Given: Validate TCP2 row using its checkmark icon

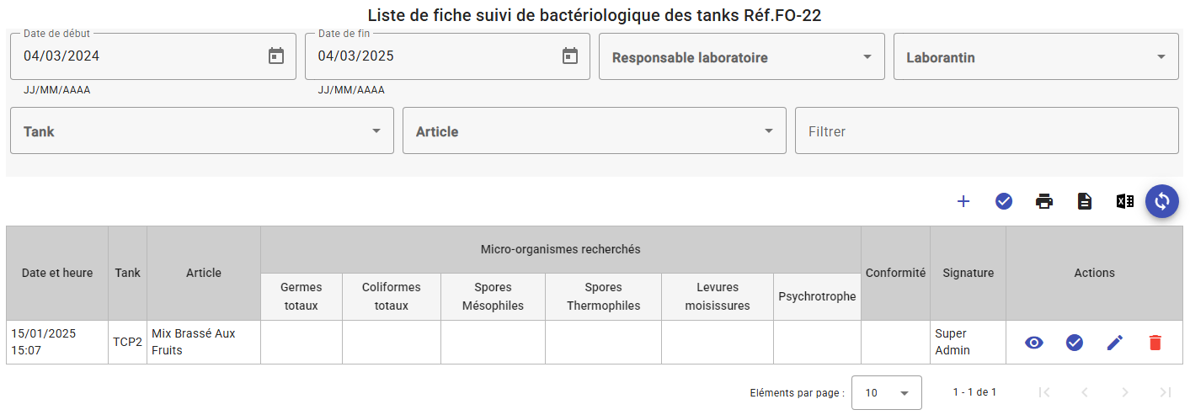Looking at the screenshot, I should [x=1075, y=343].
